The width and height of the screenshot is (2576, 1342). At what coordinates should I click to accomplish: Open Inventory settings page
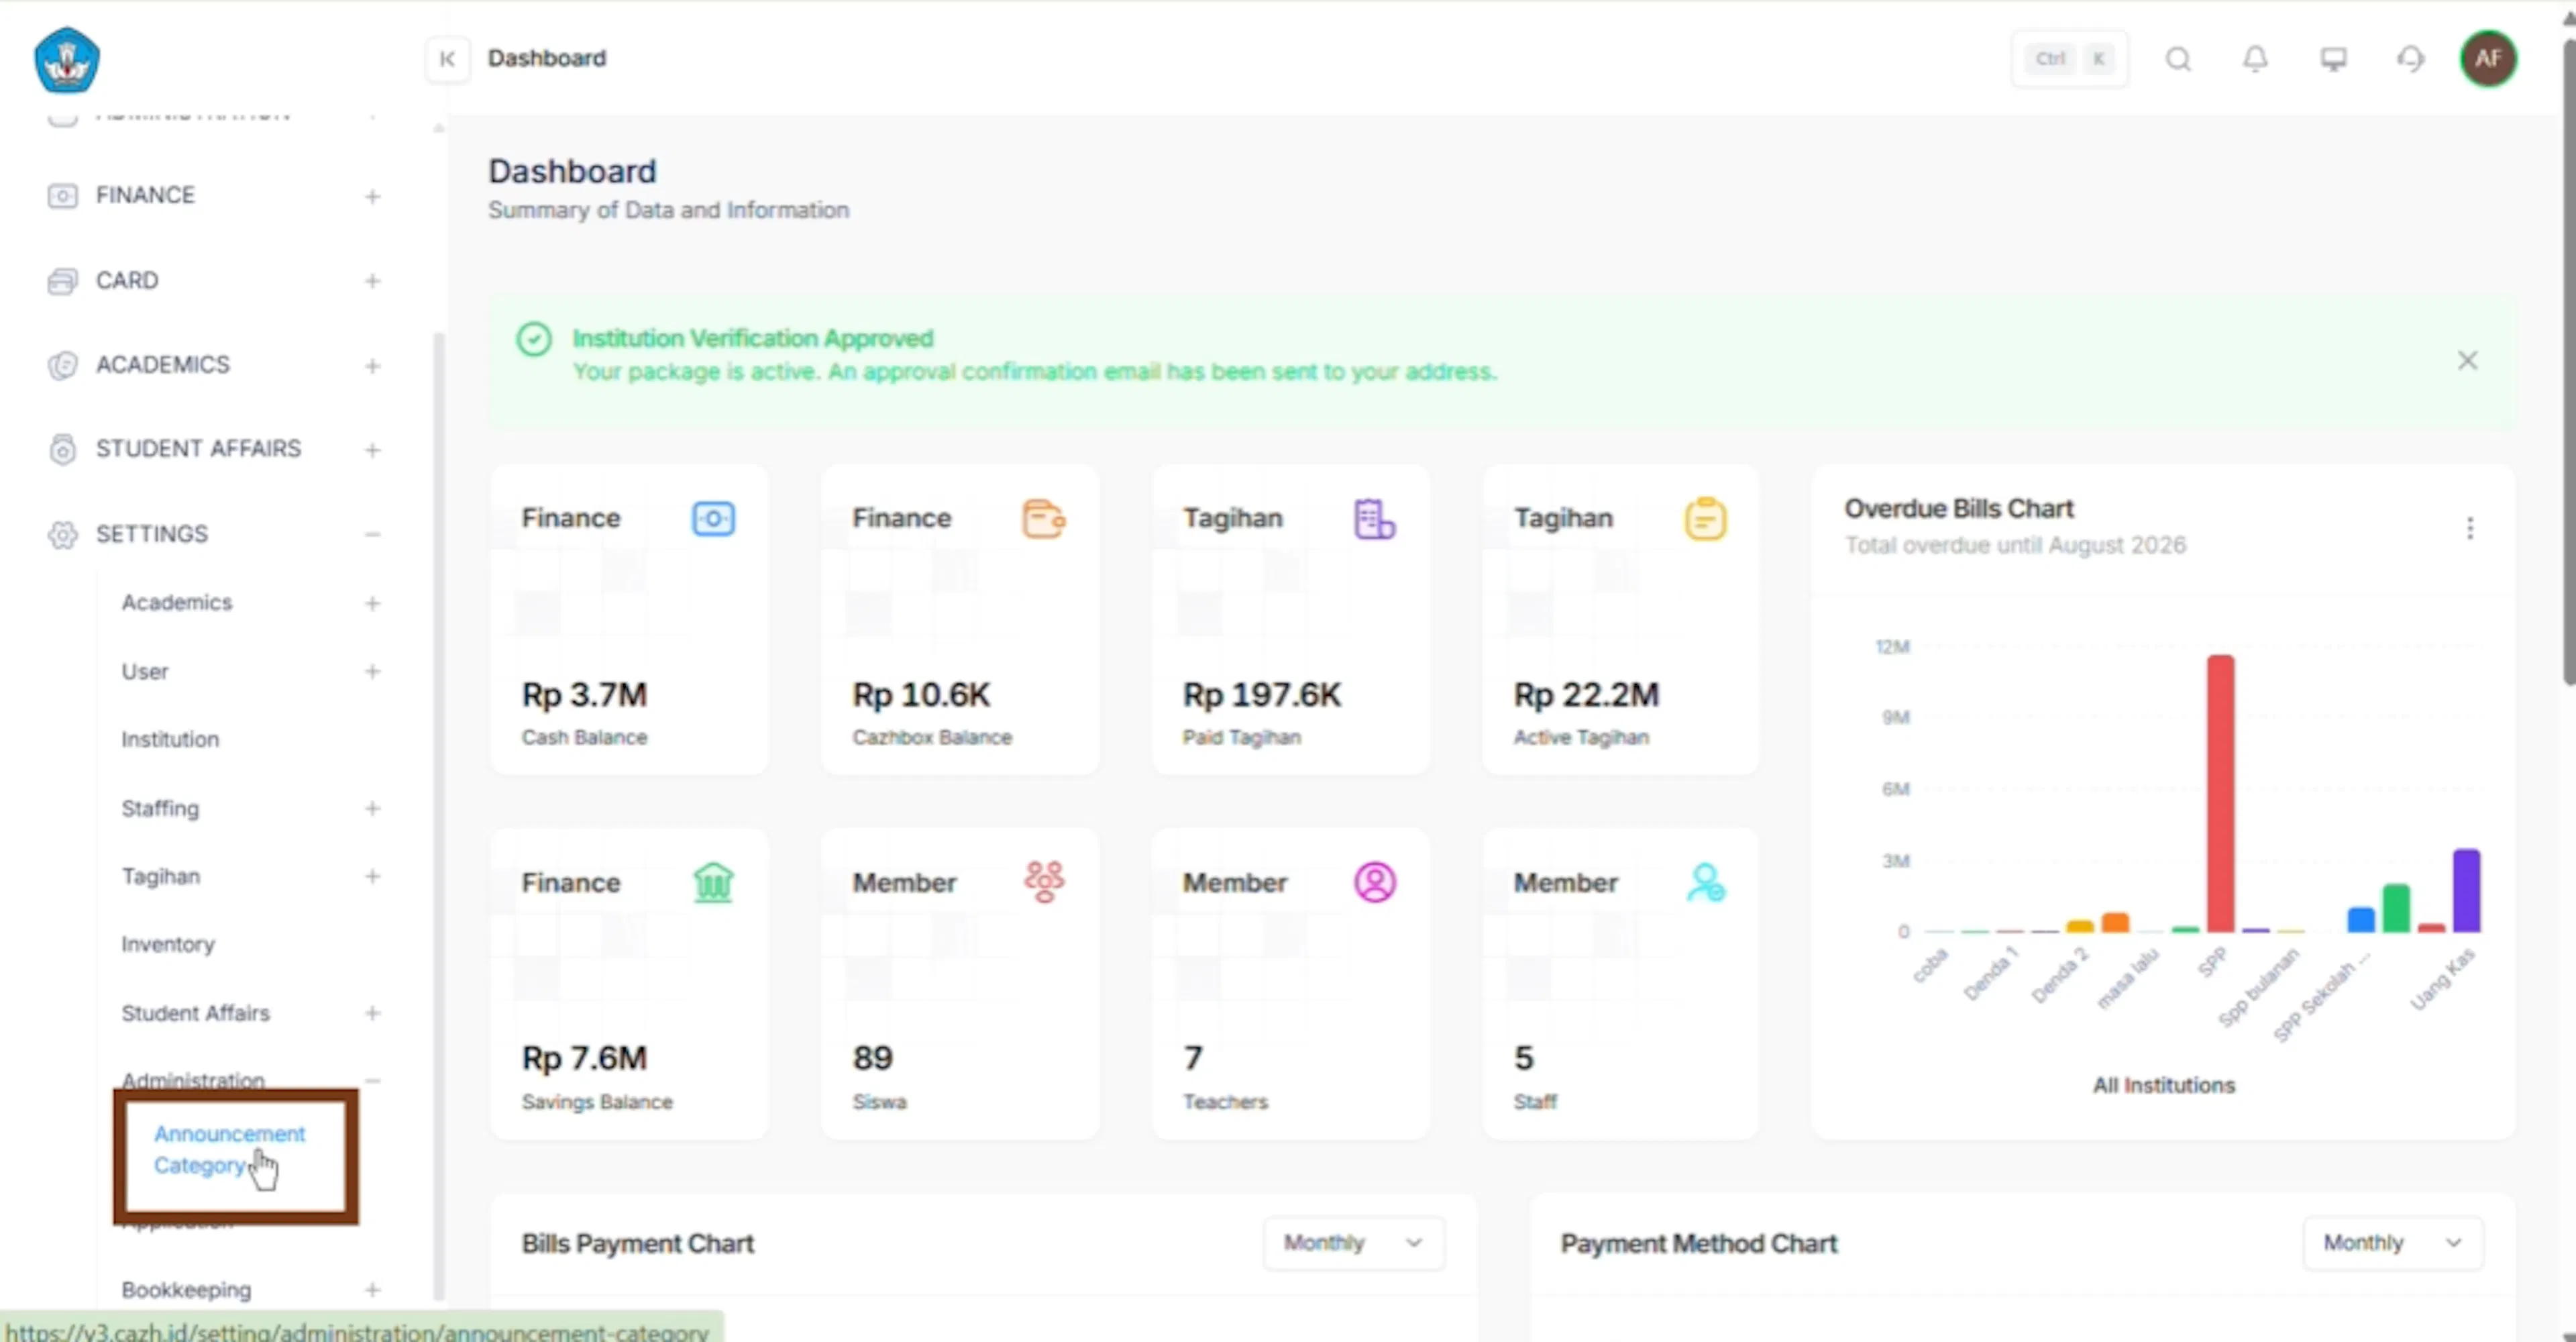click(168, 944)
